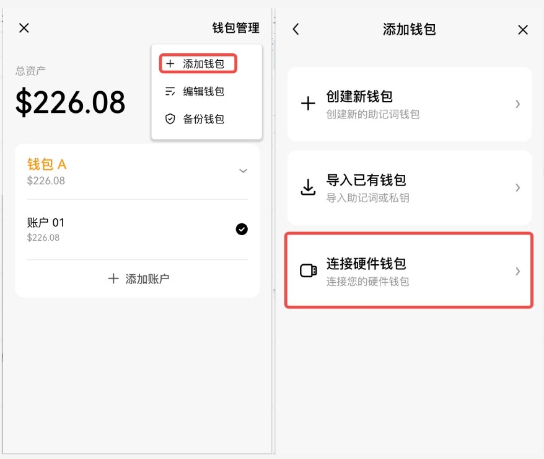Go back using the left arrow
Image resolution: width=544 pixels, height=459 pixels.
click(x=296, y=29)
